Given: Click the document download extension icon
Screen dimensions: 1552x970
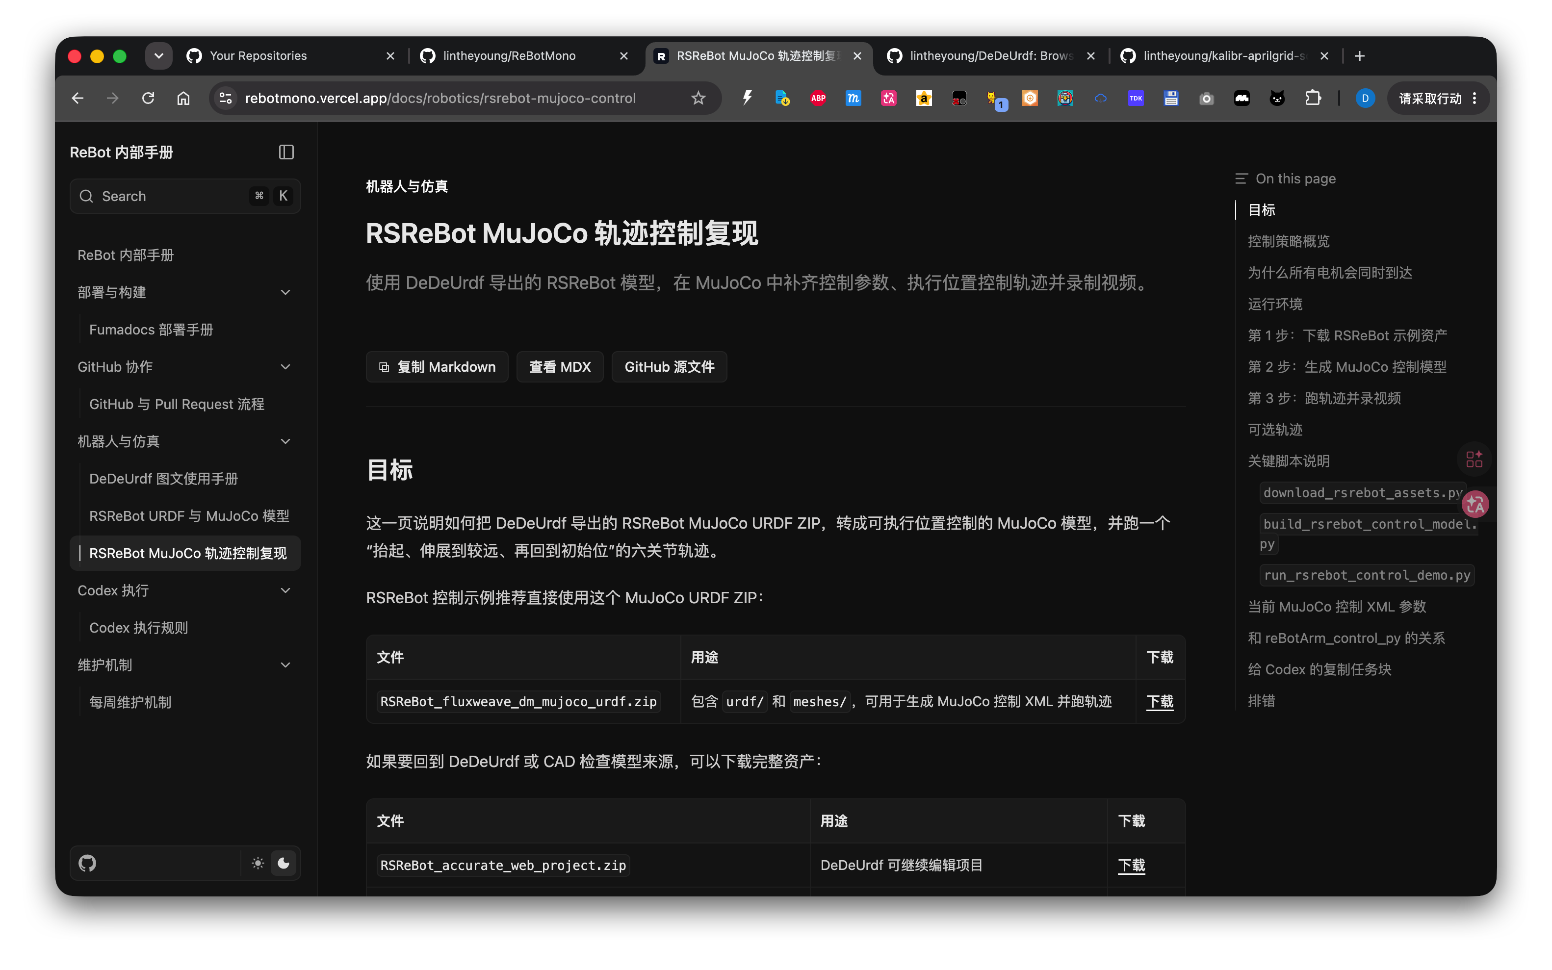Looking at the screenshot, I should (x=783, y=98).
